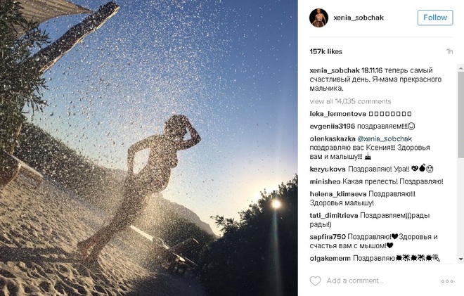The image size is (464, 296).
Task: Open the three-dot more options menu
Action: [x=447, y=281]
